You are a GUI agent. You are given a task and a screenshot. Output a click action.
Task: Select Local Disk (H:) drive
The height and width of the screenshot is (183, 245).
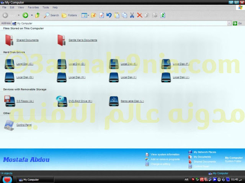pyautogui.click(x=71, y=77)
